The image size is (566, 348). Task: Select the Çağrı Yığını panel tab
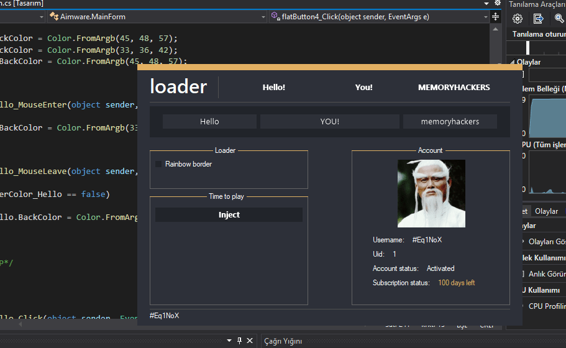283,341
